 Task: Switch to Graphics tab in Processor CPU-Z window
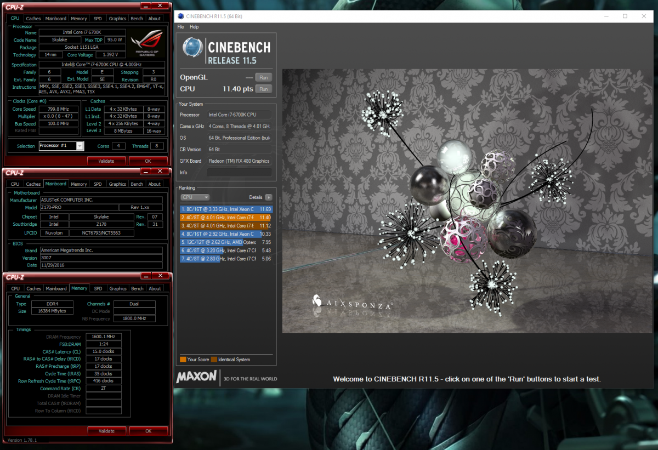tap(117, 18)
